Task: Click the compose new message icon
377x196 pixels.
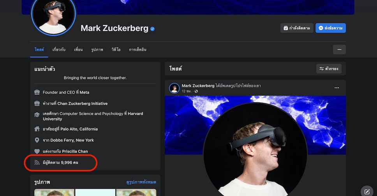Action: coord(366,191)
